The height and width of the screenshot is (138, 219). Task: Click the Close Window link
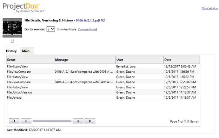[x=210, y=8]
